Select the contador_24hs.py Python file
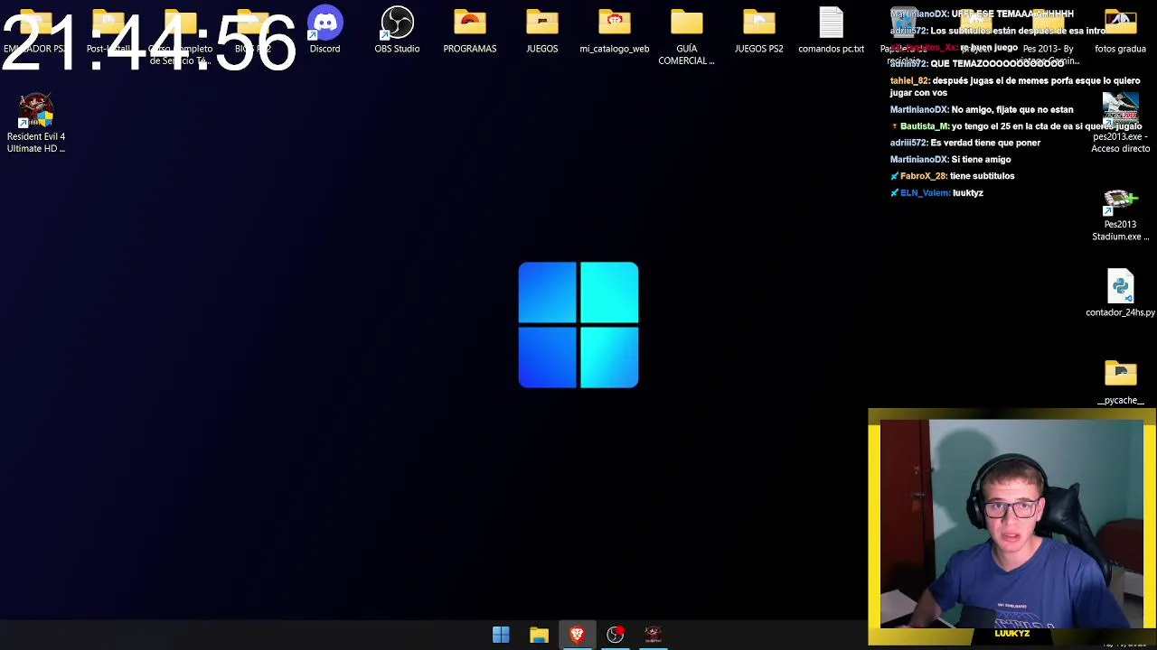 1120,293
